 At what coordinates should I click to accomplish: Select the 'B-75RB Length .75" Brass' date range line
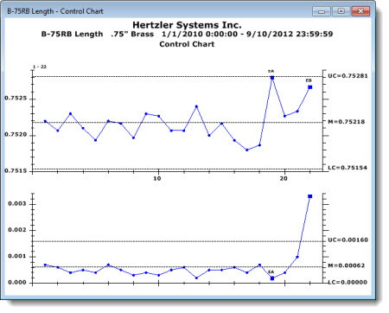coord(187,34)
